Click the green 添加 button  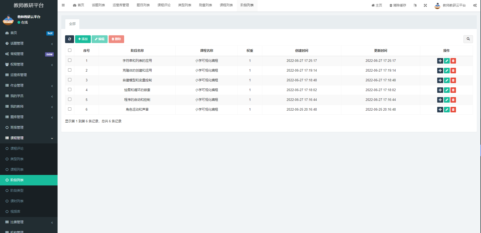[83, 39]
